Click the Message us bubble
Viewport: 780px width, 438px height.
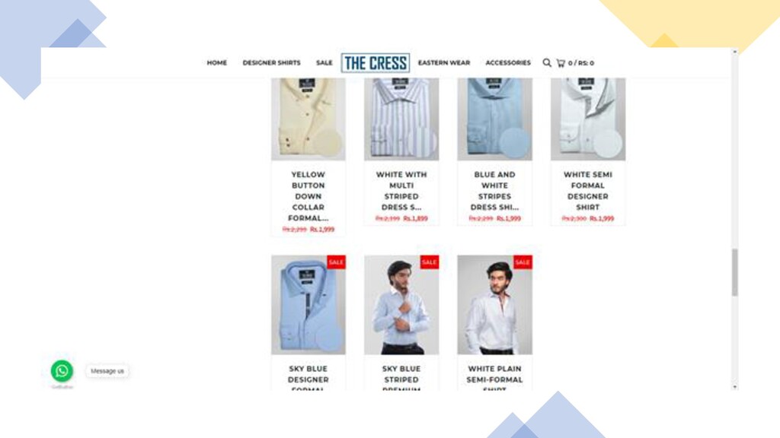click(107, 371)
